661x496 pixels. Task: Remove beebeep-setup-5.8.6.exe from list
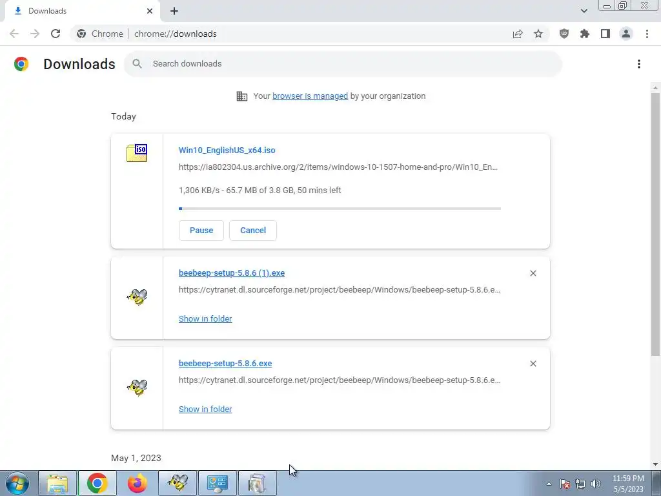coord(533,364)
